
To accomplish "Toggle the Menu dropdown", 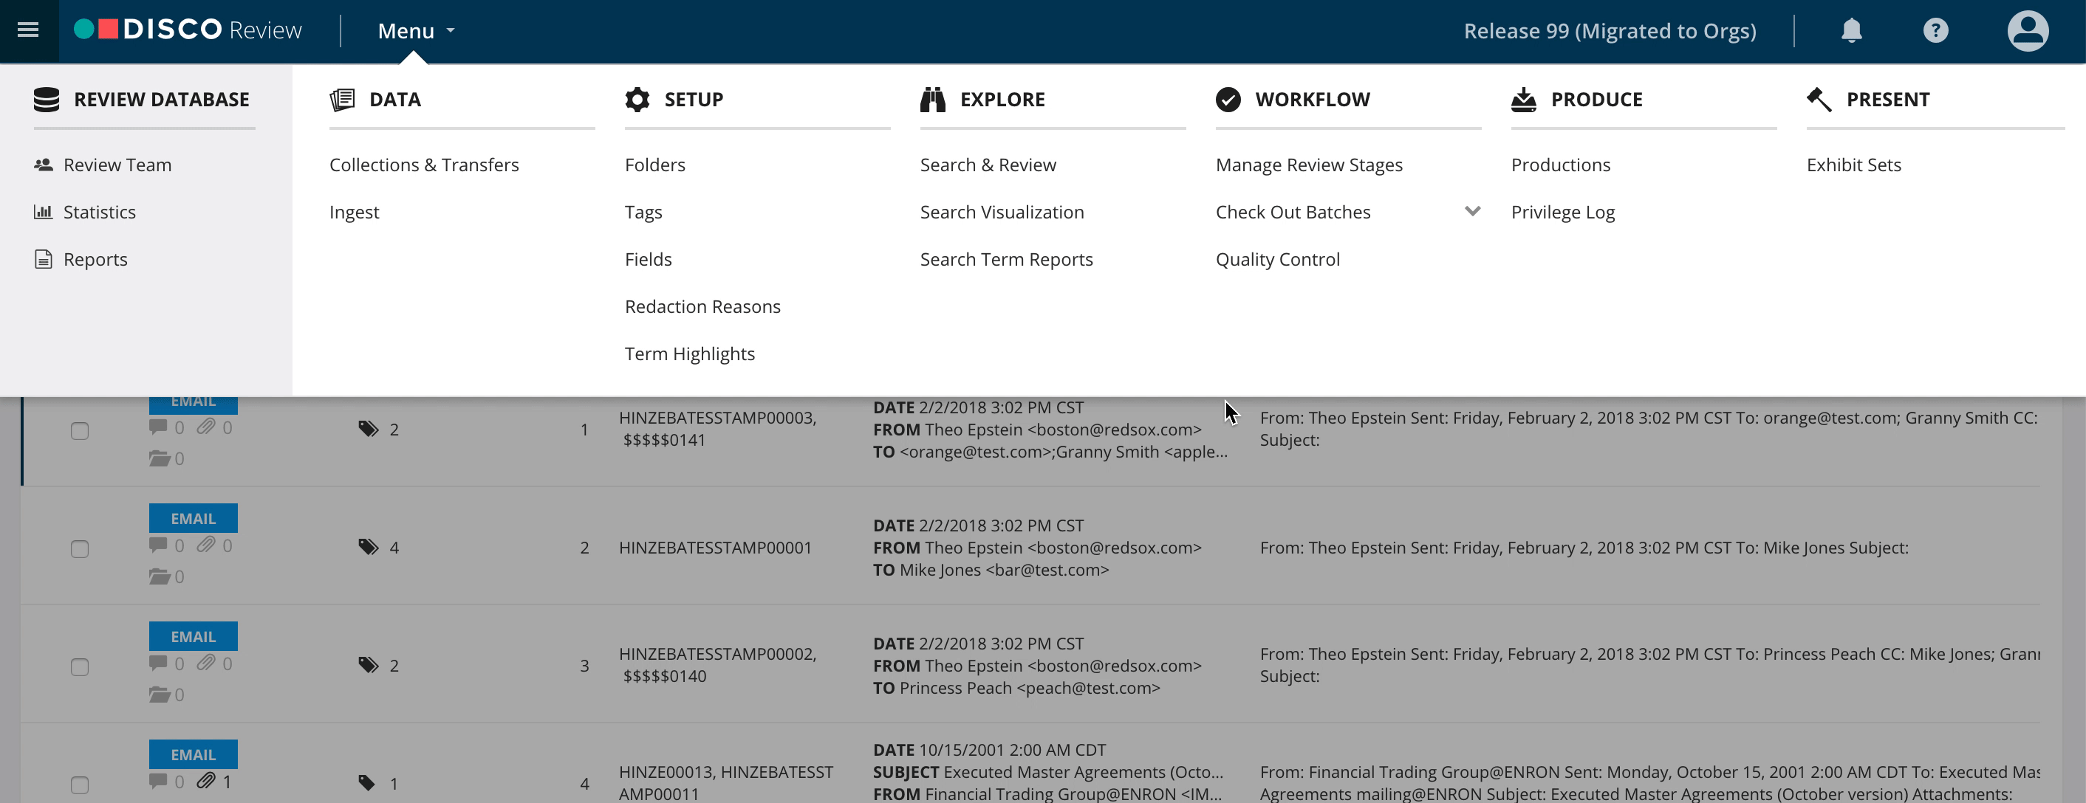I will click(x=416, y=30).
